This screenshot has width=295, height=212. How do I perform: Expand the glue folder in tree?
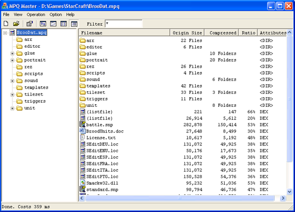(x=12, y=54)
